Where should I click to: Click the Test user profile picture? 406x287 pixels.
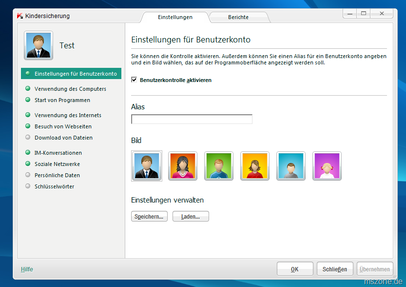click(x=39, y=45)
